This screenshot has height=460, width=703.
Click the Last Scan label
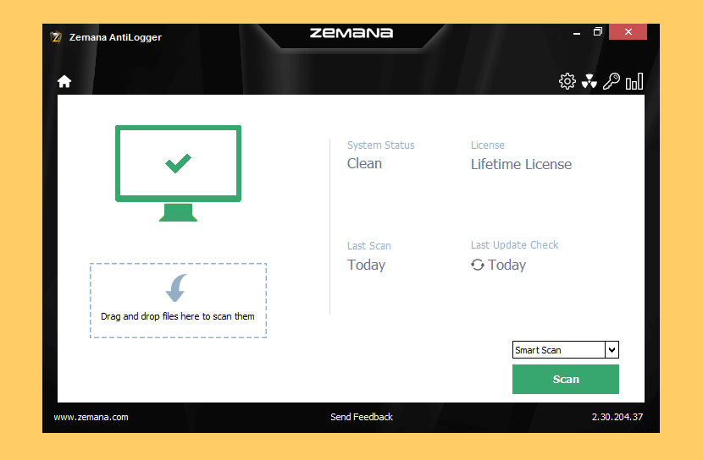[x=369, y=246]
